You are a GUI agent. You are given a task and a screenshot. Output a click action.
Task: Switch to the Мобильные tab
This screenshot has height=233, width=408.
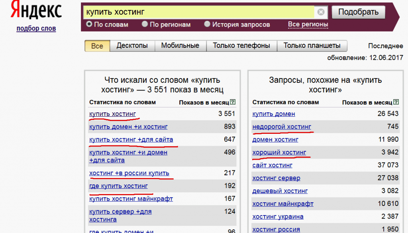pos(180,46)
